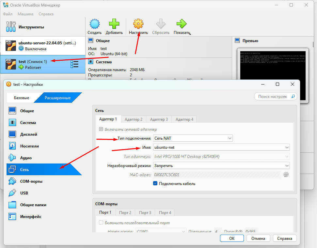Click the Дисплей screen icon in settings sidebar

point(12,134)
